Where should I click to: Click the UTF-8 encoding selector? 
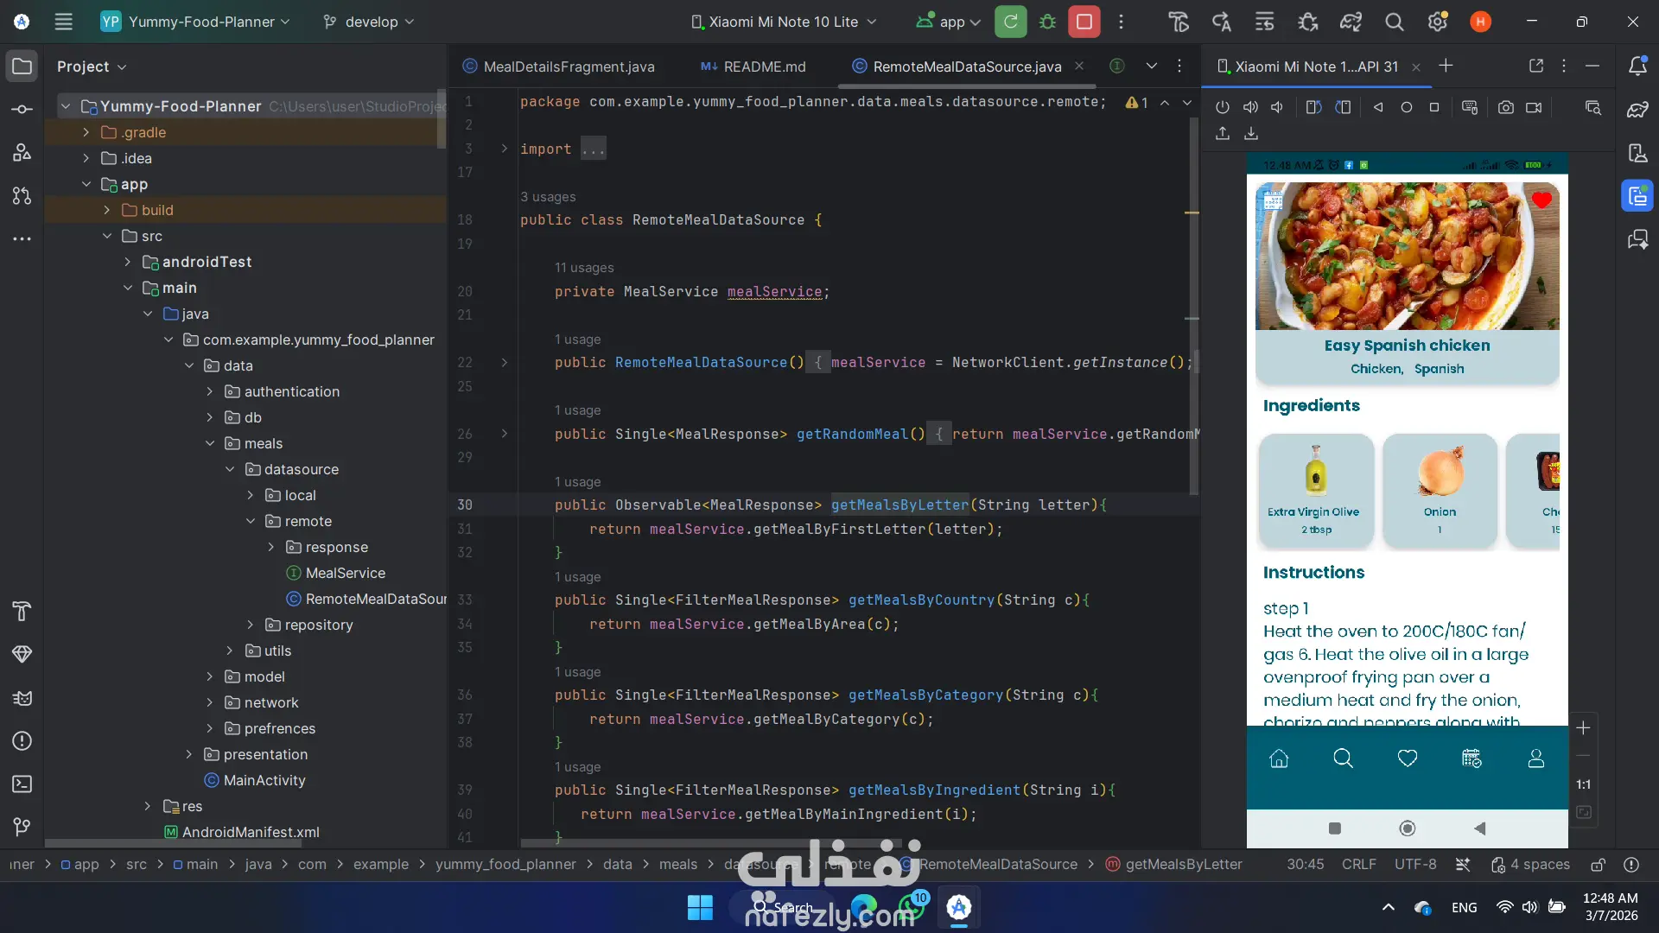pyautogui.click(x=1415, y=865)
